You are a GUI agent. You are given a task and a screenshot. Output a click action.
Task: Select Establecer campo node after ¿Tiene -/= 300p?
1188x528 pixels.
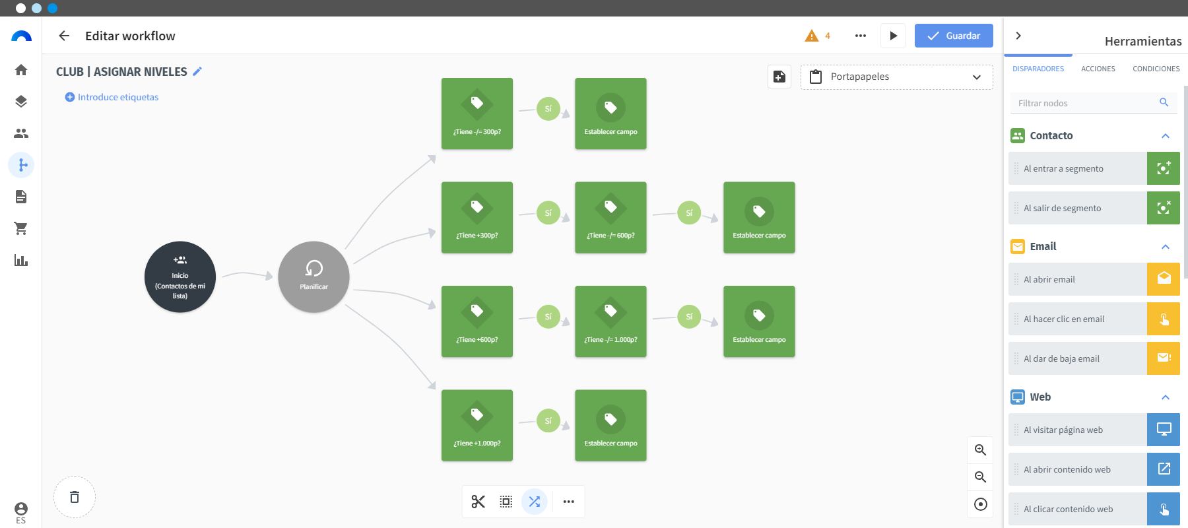(610, 114)
